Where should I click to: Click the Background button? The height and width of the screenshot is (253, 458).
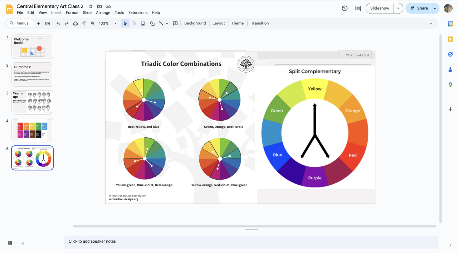tap(195, 23)
